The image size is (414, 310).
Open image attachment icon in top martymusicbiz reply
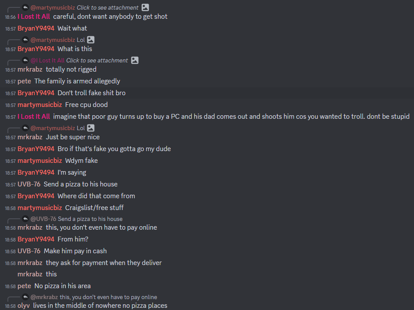tap(145, 7)
